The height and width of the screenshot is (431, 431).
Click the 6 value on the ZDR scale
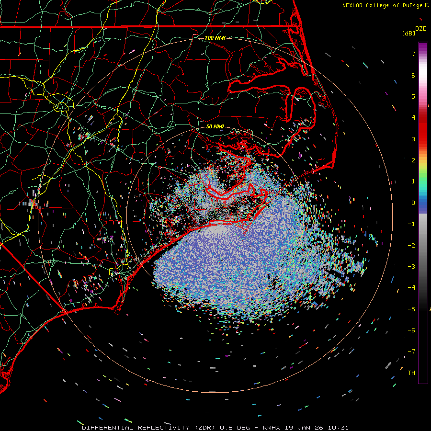coord(413,75)
